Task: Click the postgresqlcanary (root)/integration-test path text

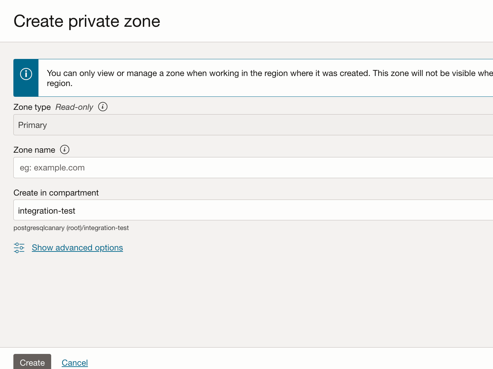Action: click(x=71, y=228)
